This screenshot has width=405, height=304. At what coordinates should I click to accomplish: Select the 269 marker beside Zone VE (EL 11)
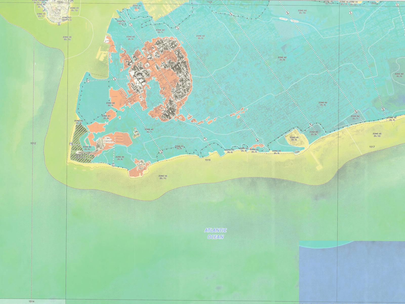[x=44, y=10]
